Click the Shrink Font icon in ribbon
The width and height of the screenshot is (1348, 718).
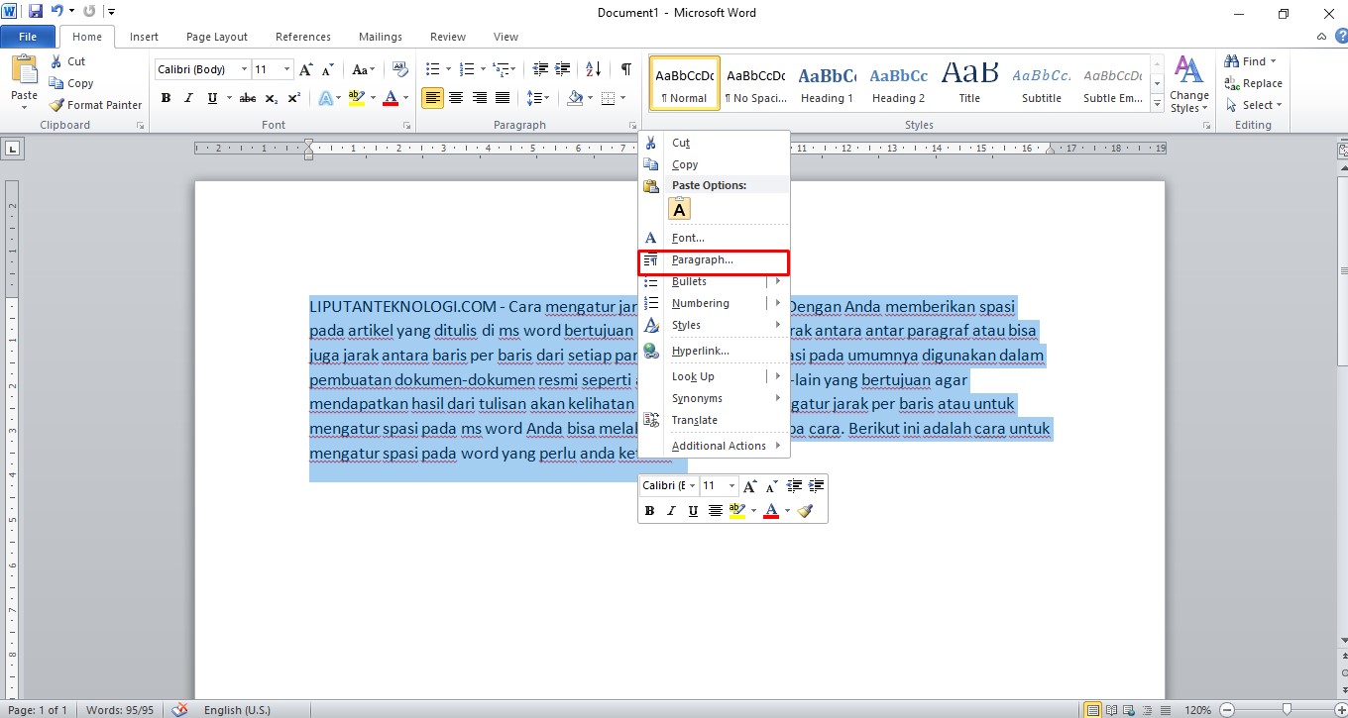pyautogui.click(x=329, y=69)
